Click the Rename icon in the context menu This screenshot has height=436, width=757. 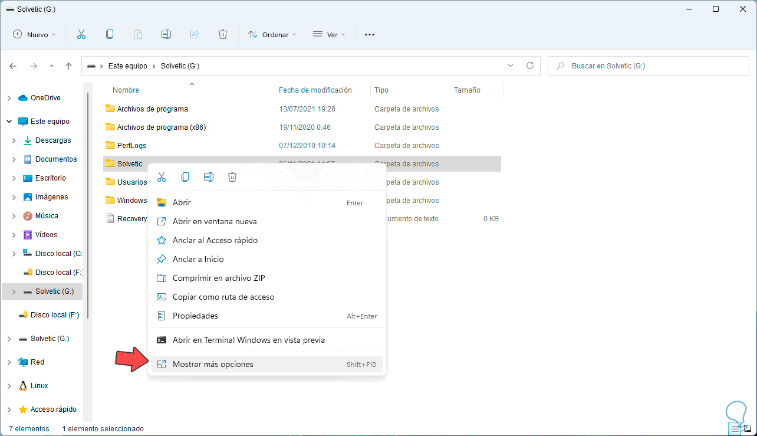point(209,177)
